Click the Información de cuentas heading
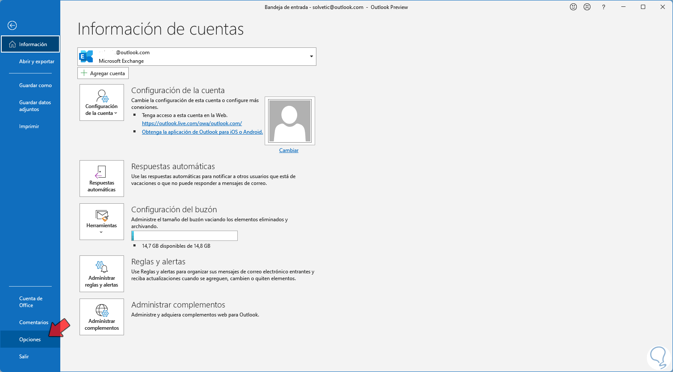 tap(161, 29)
